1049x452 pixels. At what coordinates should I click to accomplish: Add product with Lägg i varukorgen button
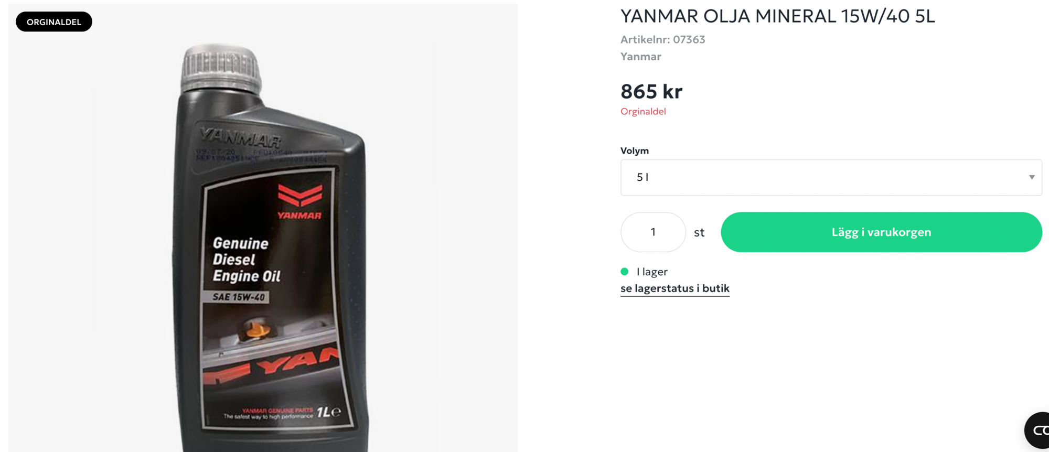(881, 232)
